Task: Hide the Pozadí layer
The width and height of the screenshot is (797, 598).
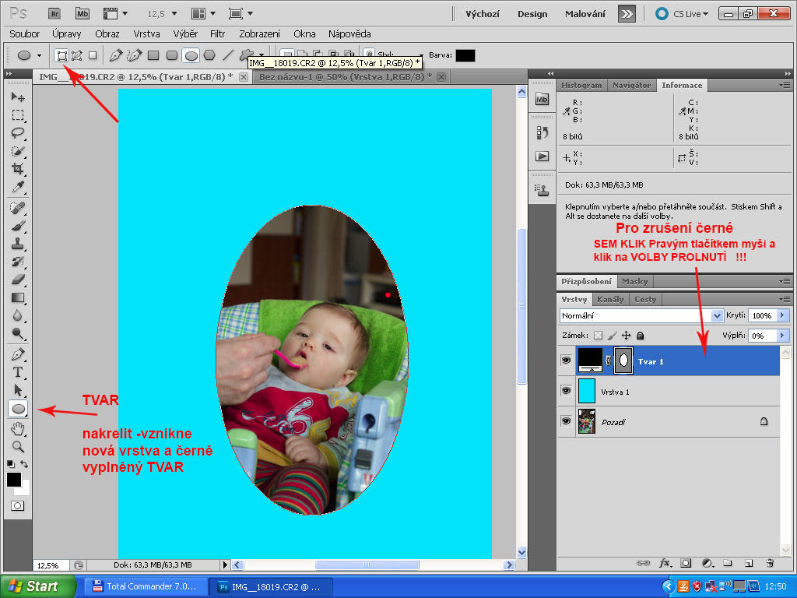Action: click(566, 421)
